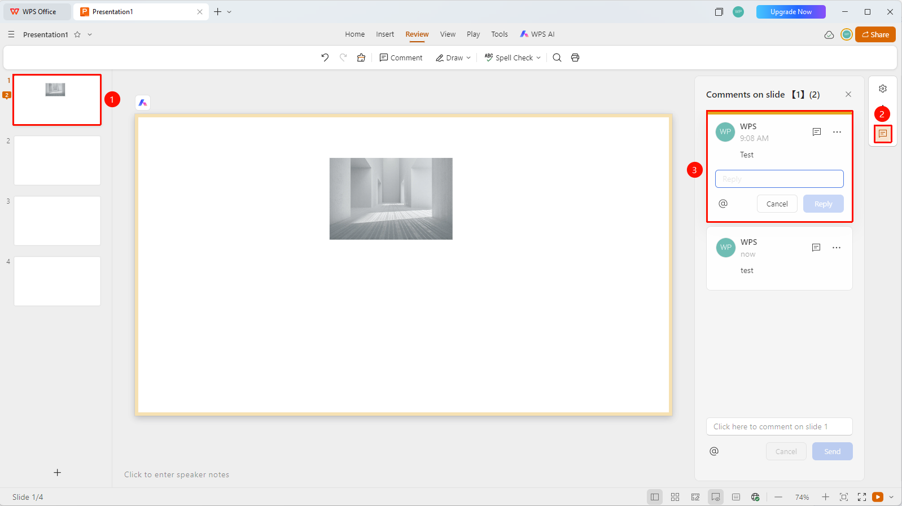Viewport: 902px width, 506px height.
Task: Cancel the reply on the Test comment
Action: pyautogui.click(x=777, y=204)
